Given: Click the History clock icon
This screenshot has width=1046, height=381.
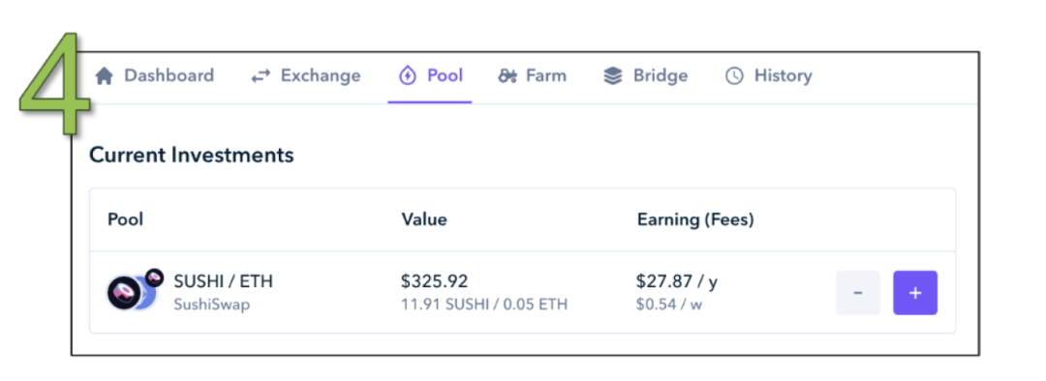Looking at the screenshot, I should 734,76.
